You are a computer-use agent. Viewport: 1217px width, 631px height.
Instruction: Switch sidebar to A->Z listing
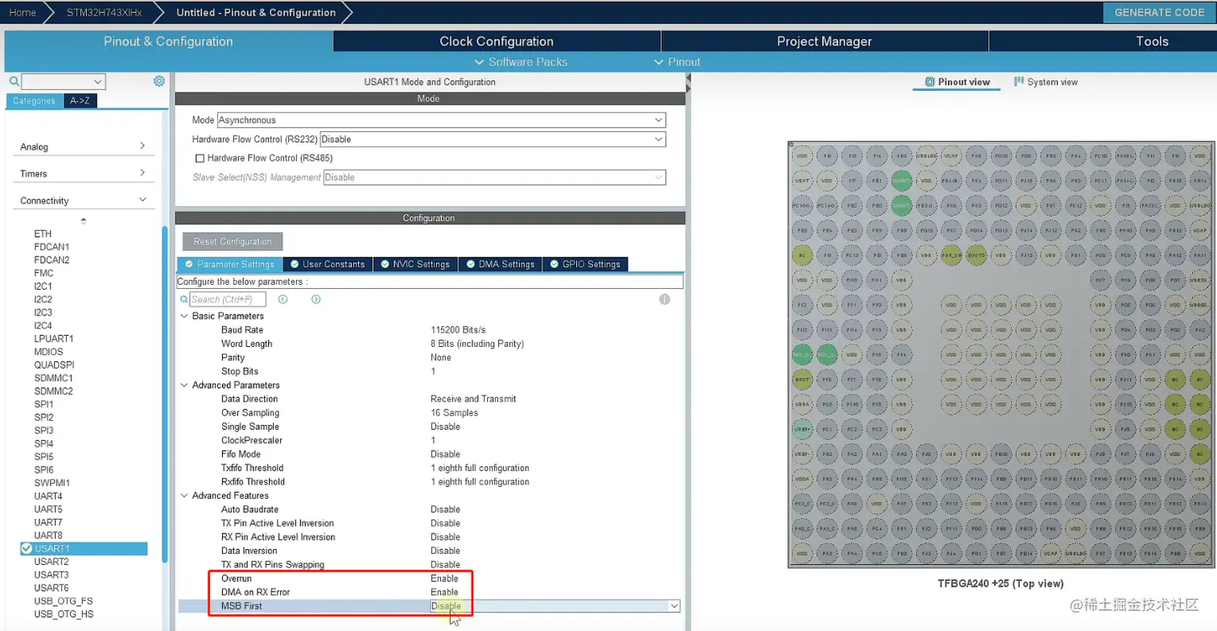(80, 101)
